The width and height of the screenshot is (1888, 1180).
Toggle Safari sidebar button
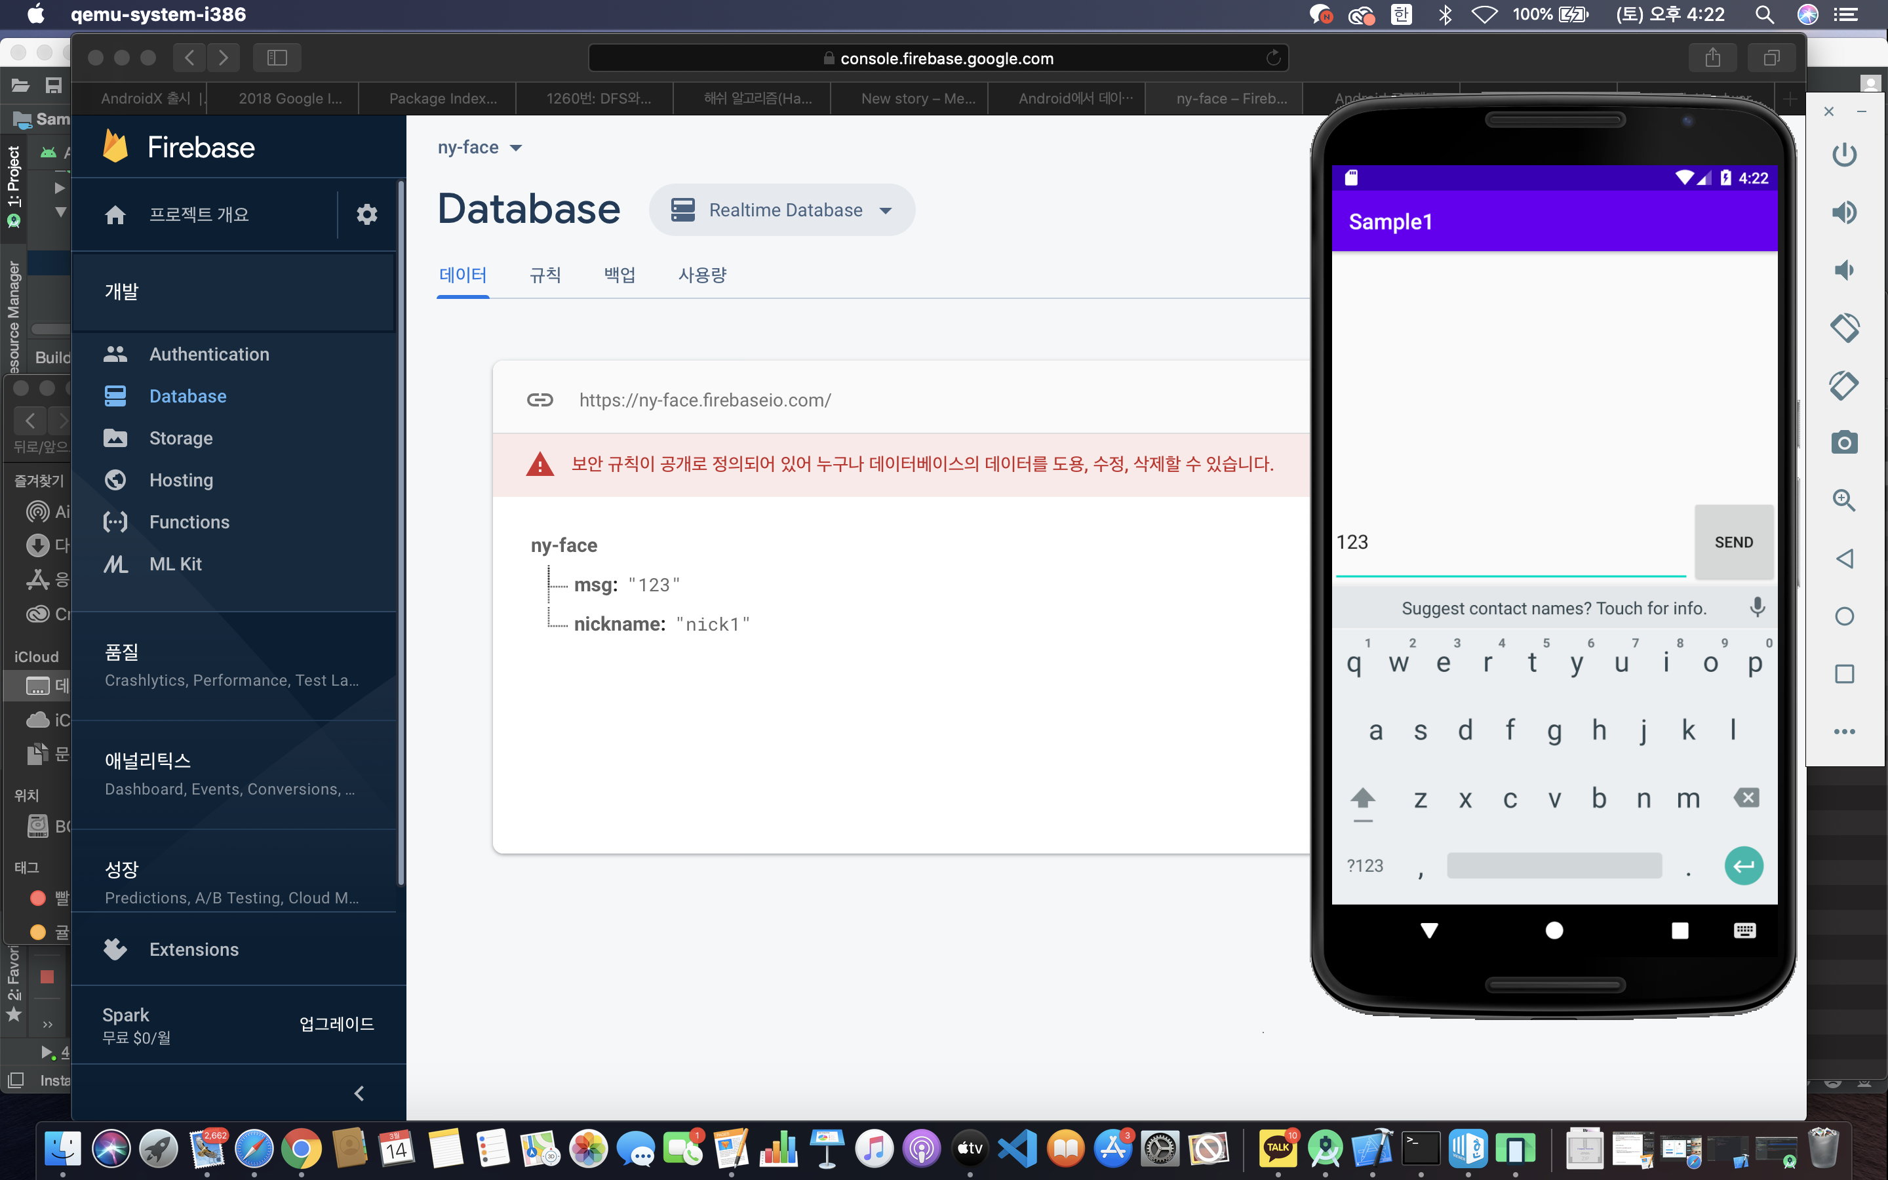(x=277, y=58)
